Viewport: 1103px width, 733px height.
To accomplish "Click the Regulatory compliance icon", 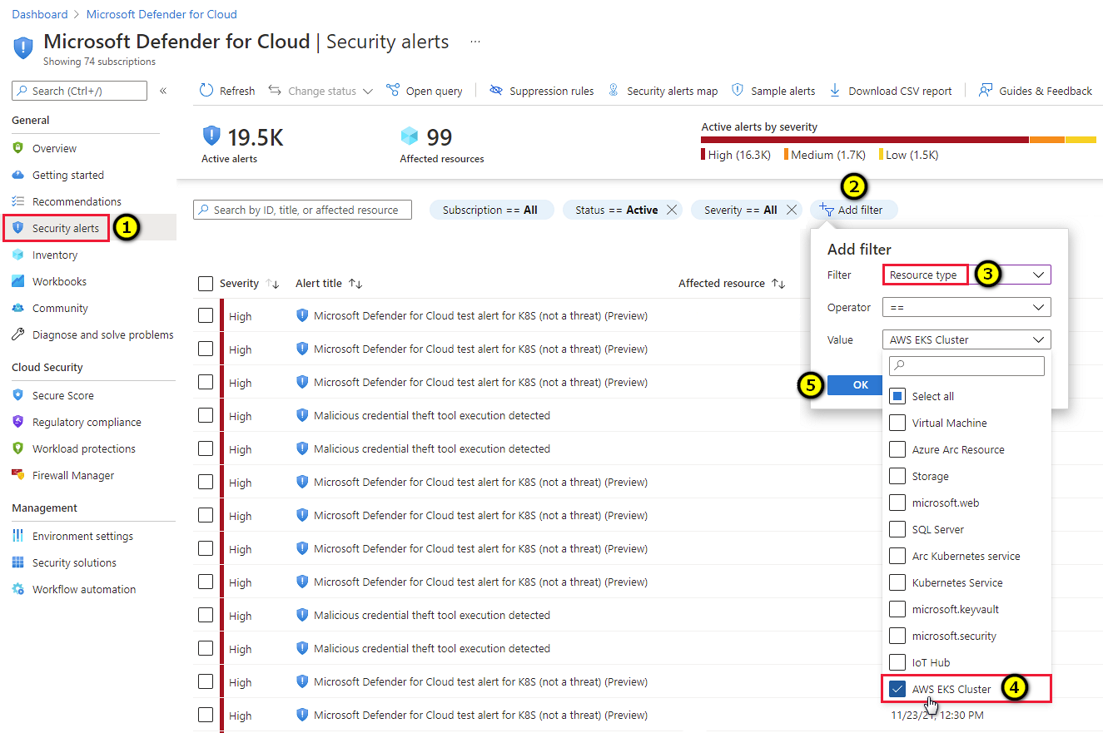I will coord(18,422).
